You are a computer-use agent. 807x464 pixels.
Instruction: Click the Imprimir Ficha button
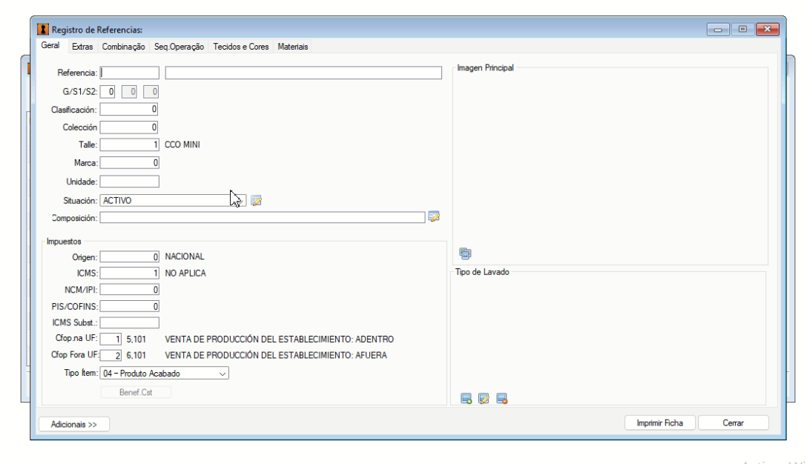pyautogui.click(x=660, y=422)
